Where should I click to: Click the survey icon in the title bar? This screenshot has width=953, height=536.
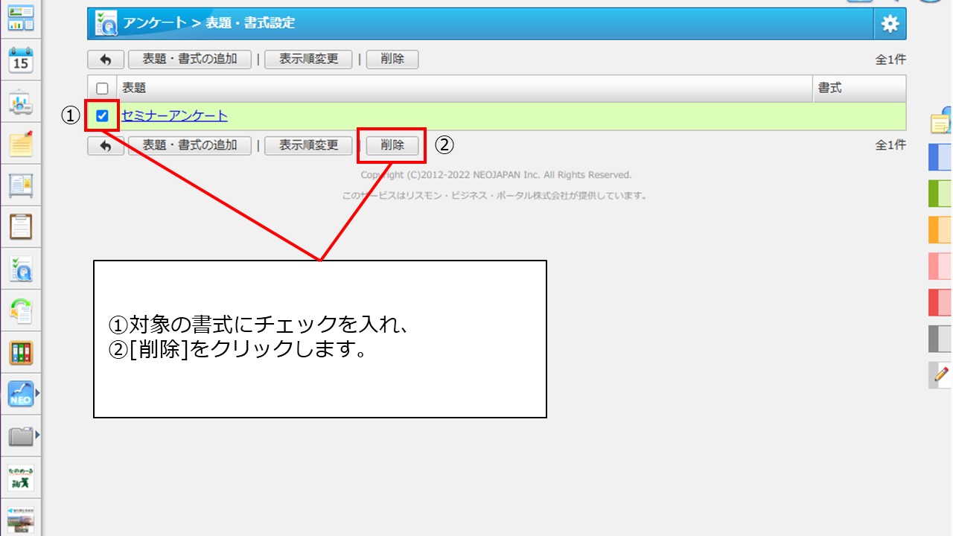pos(105,24)
